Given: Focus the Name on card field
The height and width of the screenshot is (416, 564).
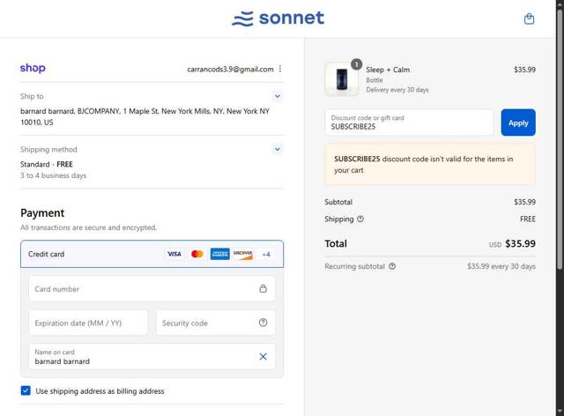Looking at the screenshot, I should point(152,356).
